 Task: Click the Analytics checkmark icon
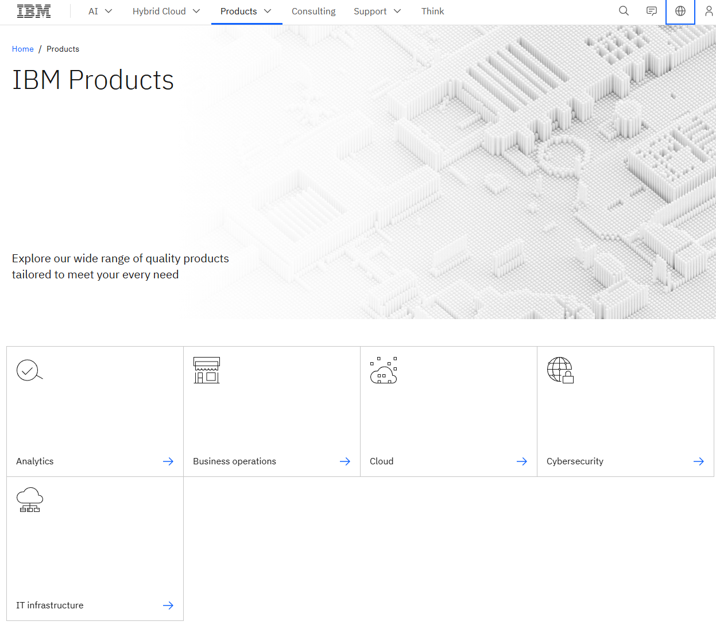(x=29, y=370)
